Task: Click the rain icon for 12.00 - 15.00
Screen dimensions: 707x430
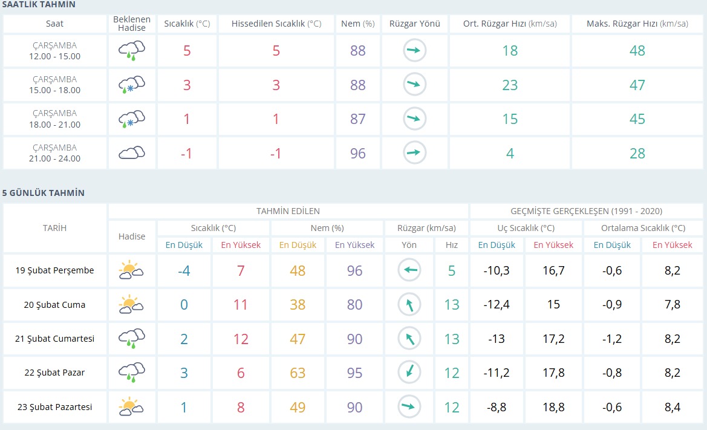Action: [x=132, y=50]
